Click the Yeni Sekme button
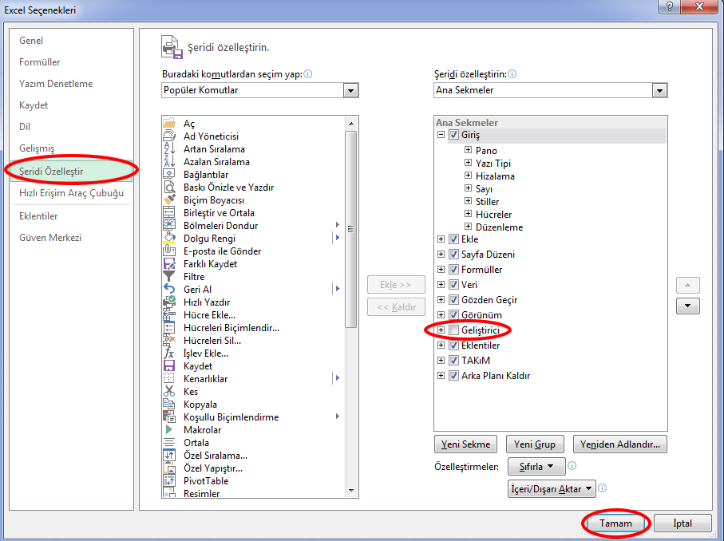The image size is (724, 541). (466, 444)
